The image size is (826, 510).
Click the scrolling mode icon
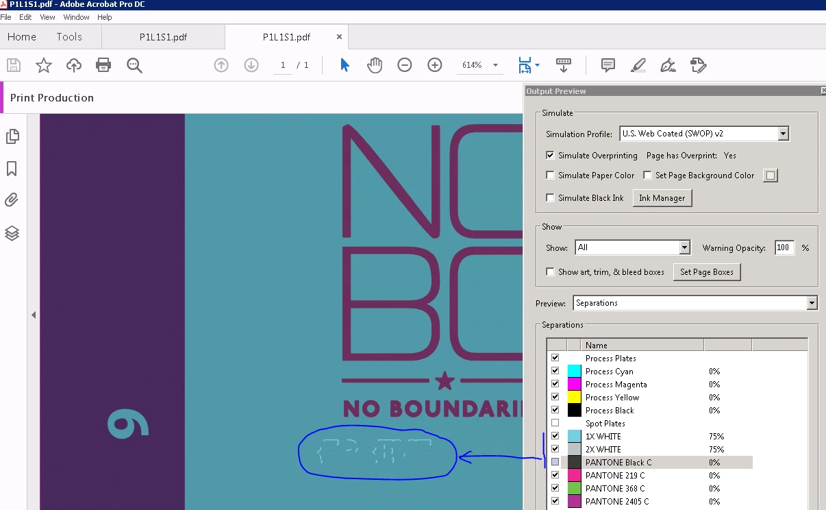coord(564,65)
